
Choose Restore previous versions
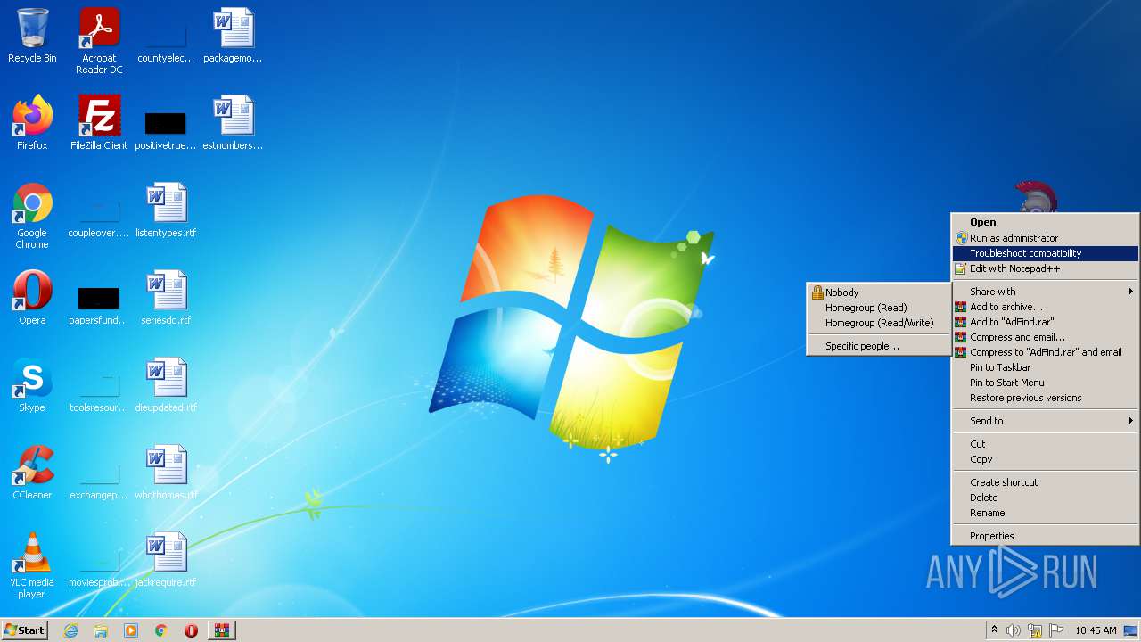pos(1046,398)
